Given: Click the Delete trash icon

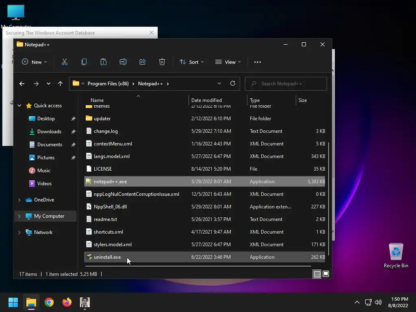Looking at the screenshot, I should (162, 62).
